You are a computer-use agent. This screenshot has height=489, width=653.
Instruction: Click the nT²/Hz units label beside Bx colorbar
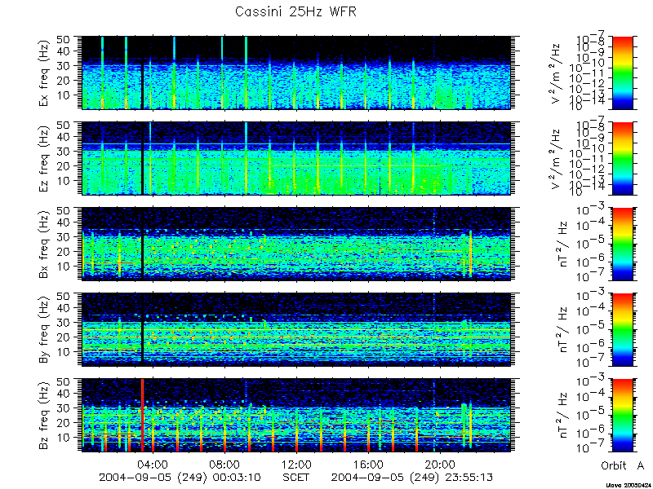(x=562, y=244)
